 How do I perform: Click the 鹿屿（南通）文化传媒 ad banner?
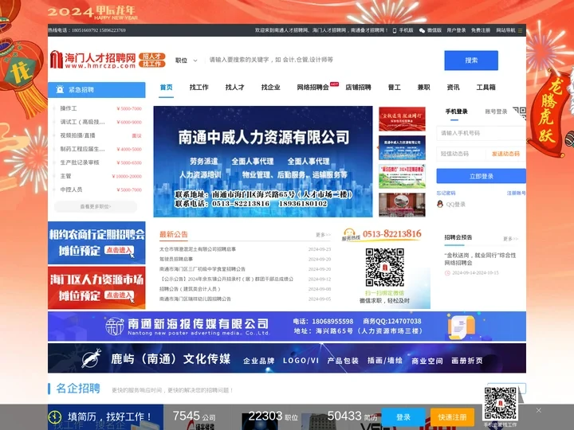[x=287, y=358]
